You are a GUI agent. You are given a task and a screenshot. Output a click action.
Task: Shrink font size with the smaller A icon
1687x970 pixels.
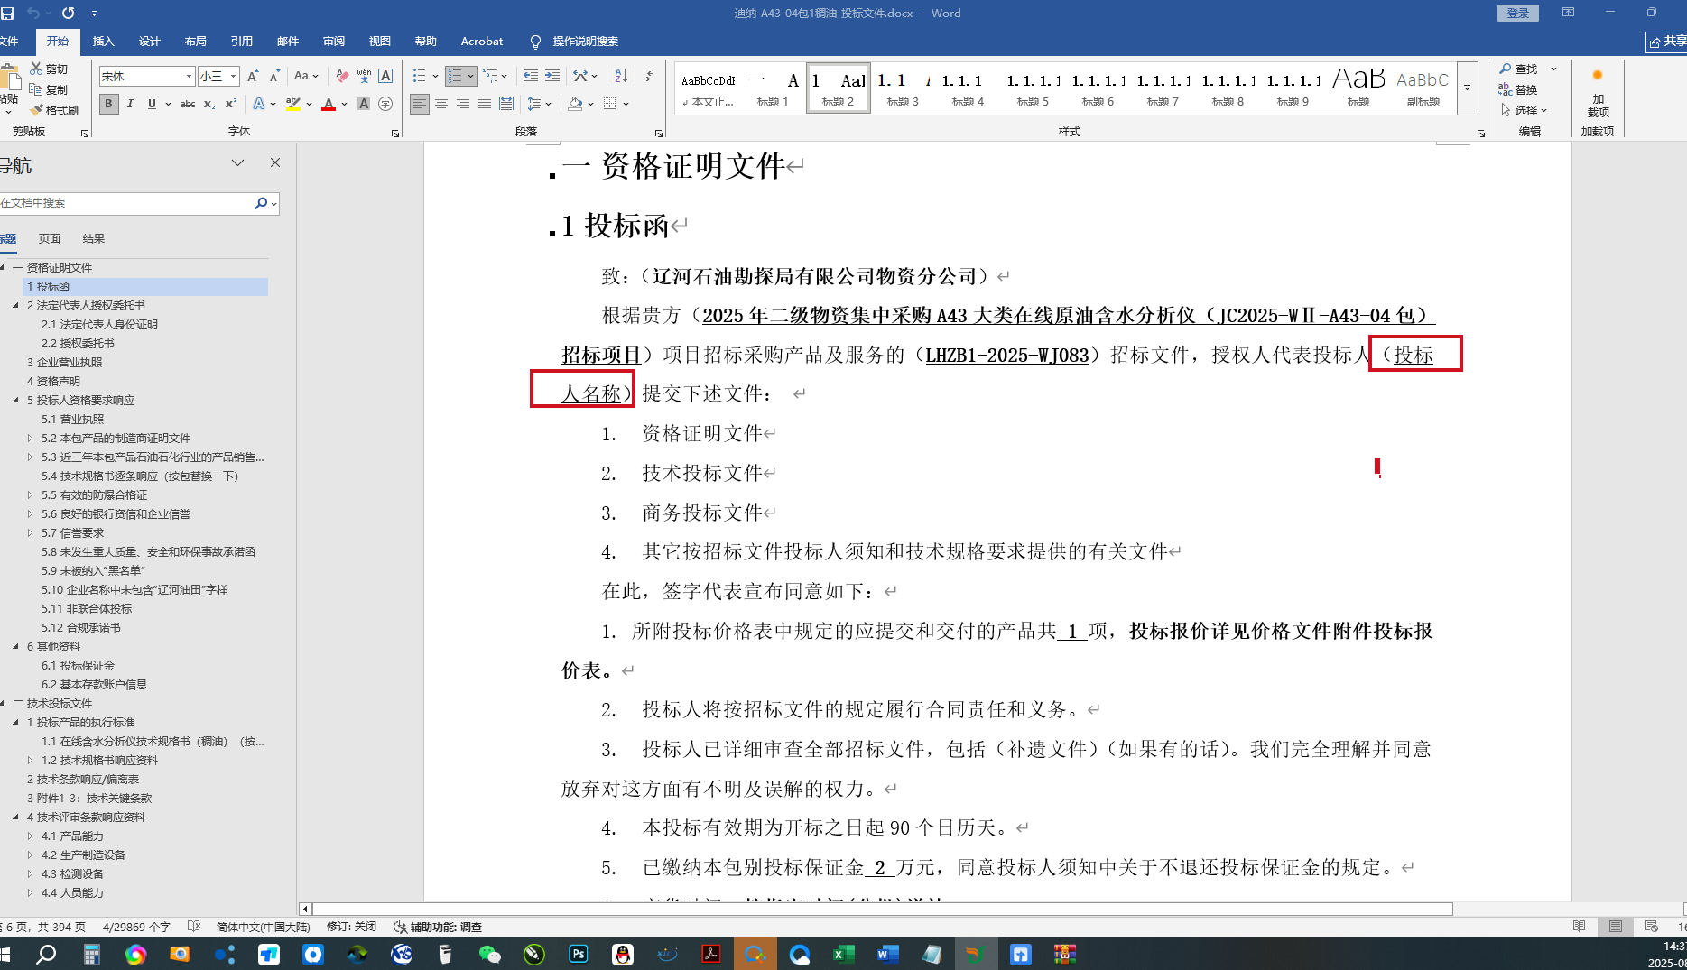coord(274,77)
